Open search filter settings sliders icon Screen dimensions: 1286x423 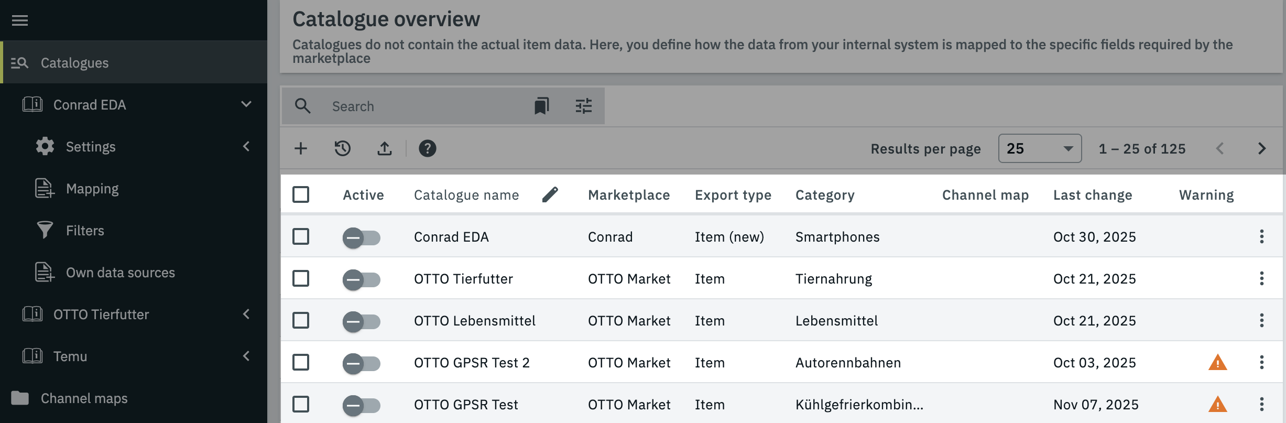583,106
